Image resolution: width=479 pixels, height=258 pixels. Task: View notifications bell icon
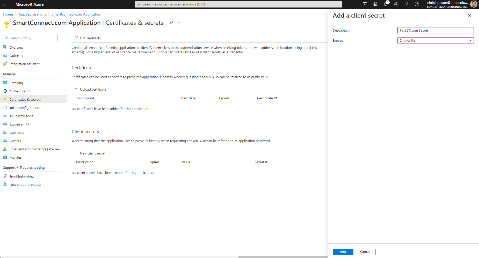point(386,4)
